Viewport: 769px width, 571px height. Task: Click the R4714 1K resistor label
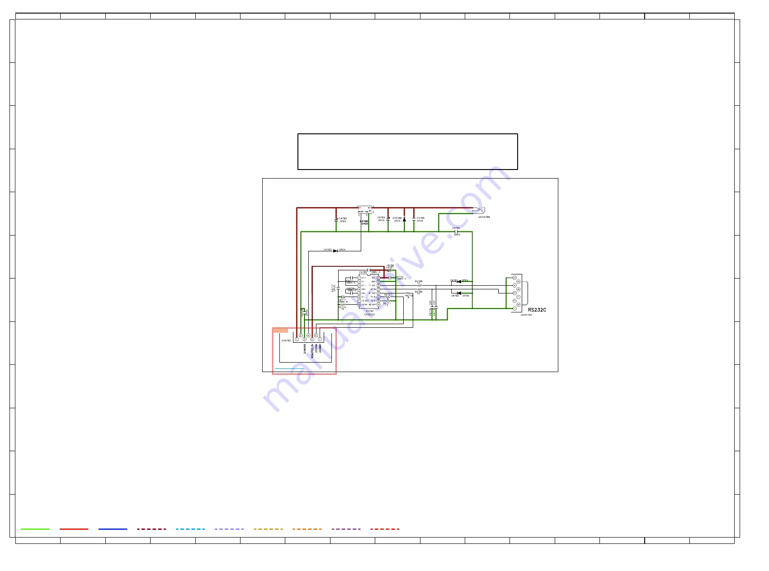pos(342,308)
